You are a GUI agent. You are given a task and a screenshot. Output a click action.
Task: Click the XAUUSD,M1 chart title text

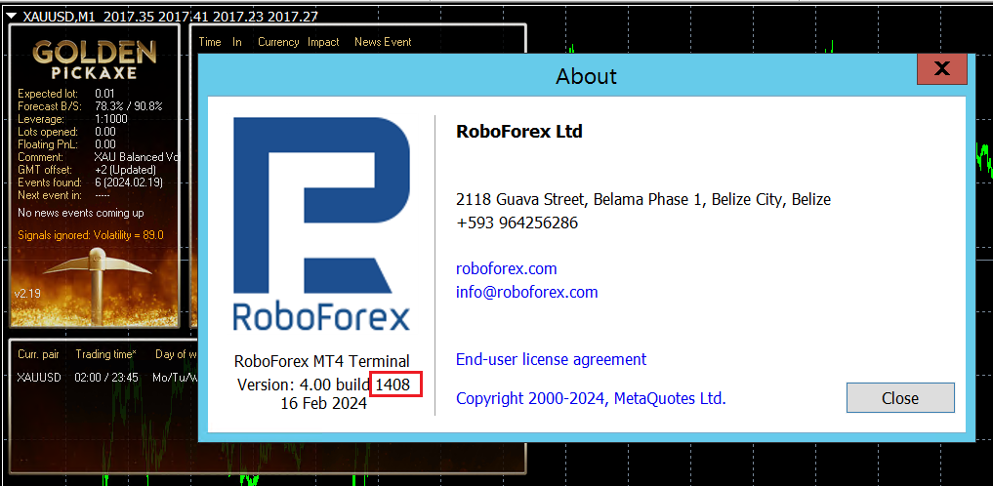pos(59,17)
